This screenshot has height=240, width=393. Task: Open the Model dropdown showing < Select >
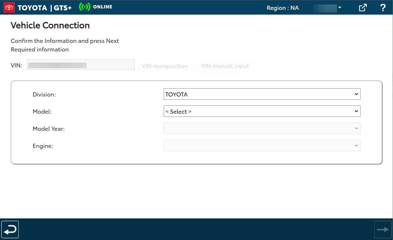pyautogui.click(x=262, y=111)
